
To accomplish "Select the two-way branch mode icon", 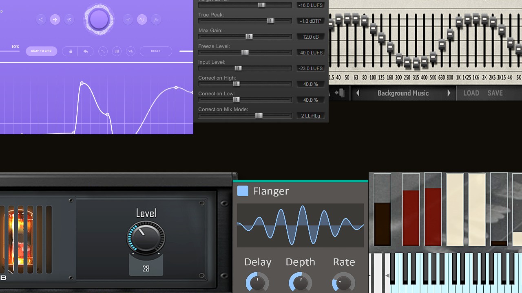I will point(40,20).
